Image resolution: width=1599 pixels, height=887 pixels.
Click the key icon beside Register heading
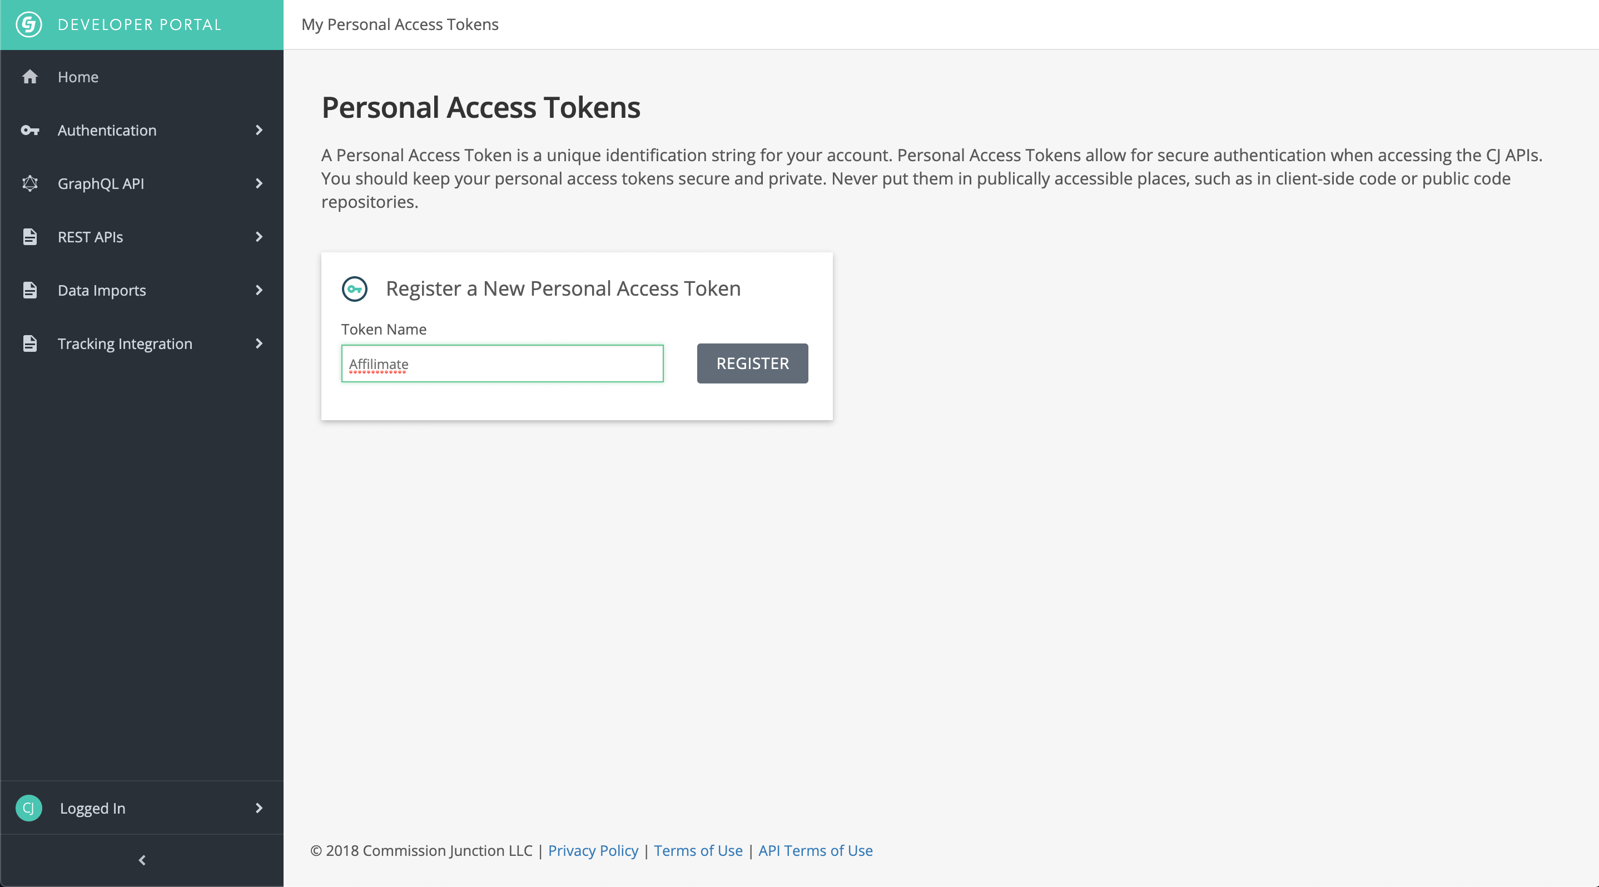354,289
